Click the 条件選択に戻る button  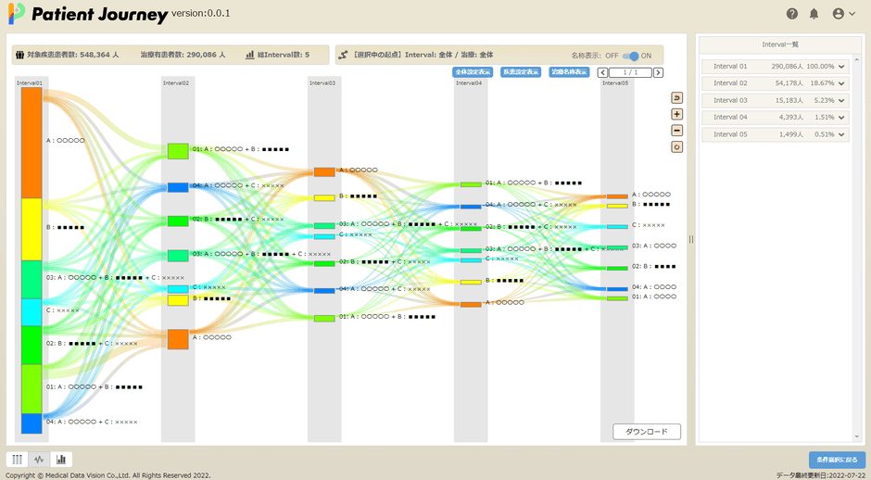(837, 460)
